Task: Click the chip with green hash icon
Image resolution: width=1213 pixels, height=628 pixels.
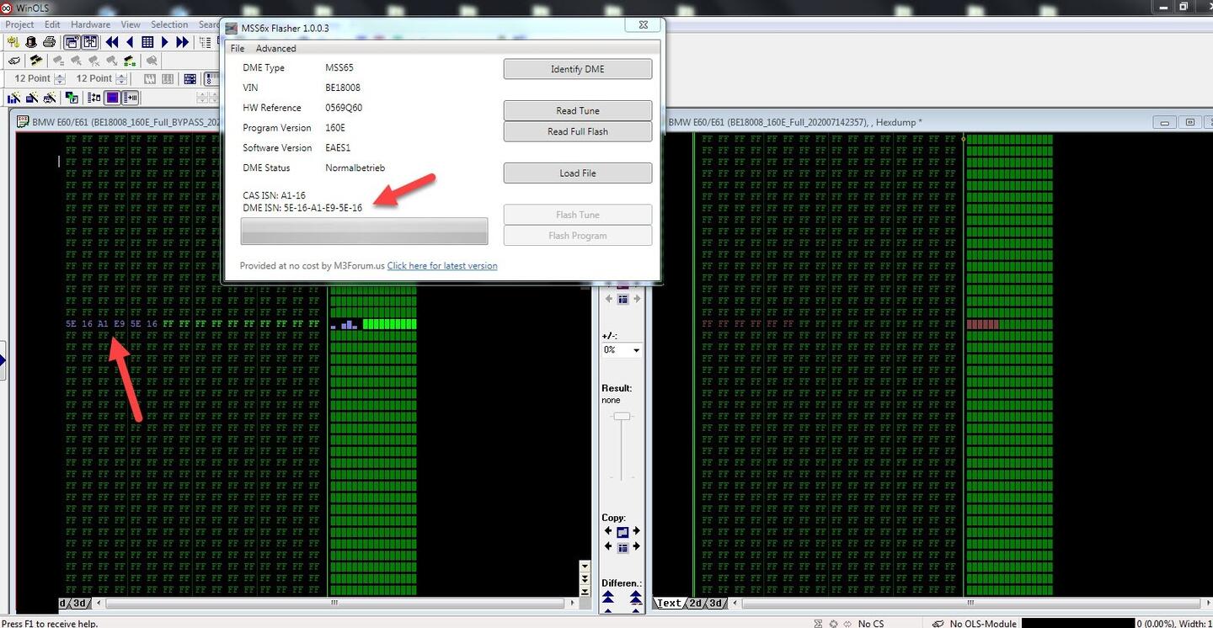Action: 129,61
